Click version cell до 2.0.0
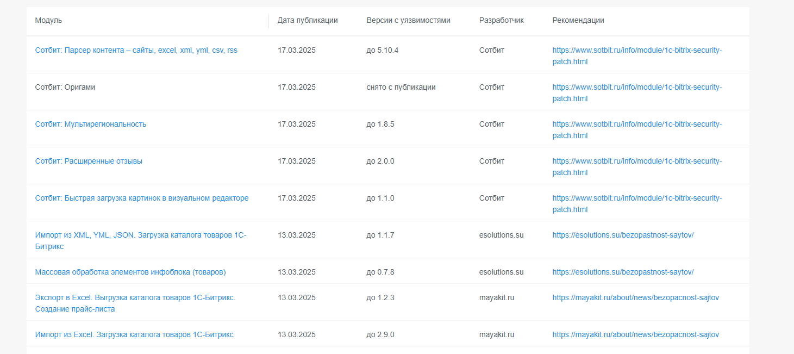Image resolution: width=794 pixels, height=354 pixels. (x=380, y=161)
